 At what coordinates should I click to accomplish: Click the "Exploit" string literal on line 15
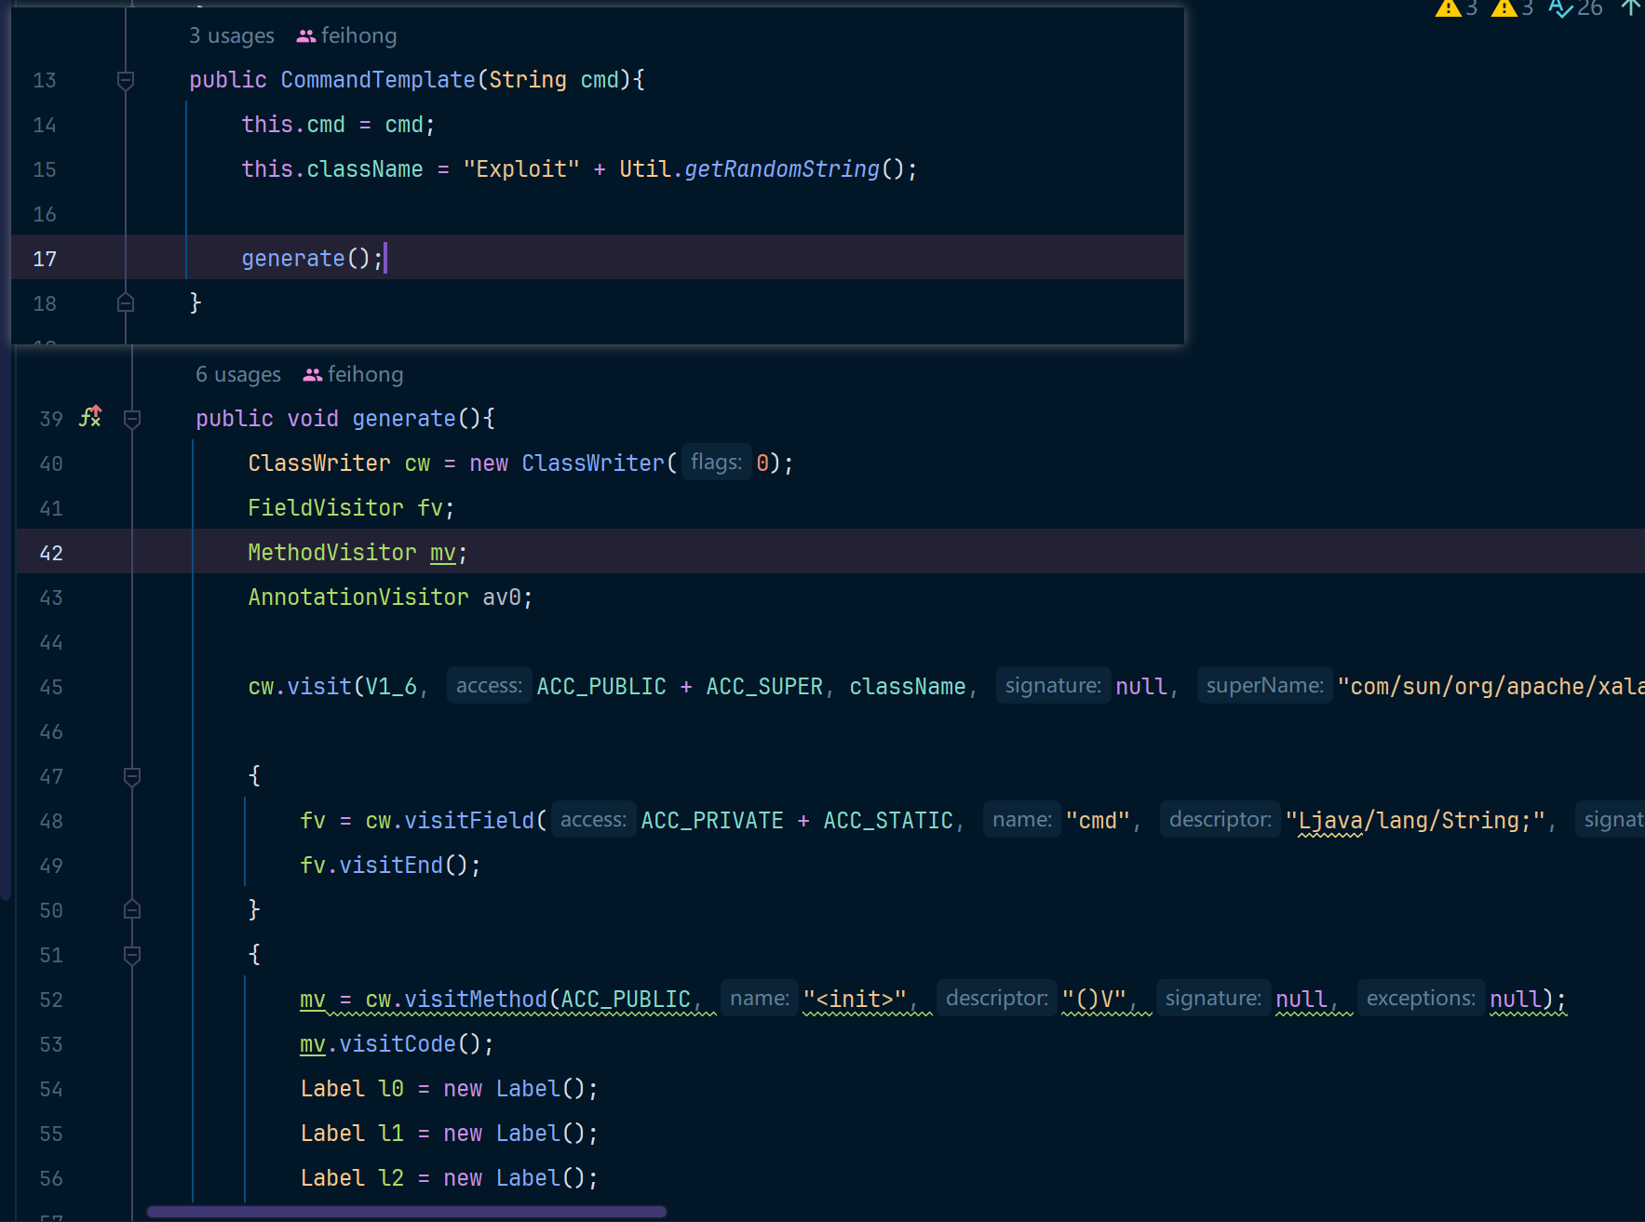(x=521, y=169)
